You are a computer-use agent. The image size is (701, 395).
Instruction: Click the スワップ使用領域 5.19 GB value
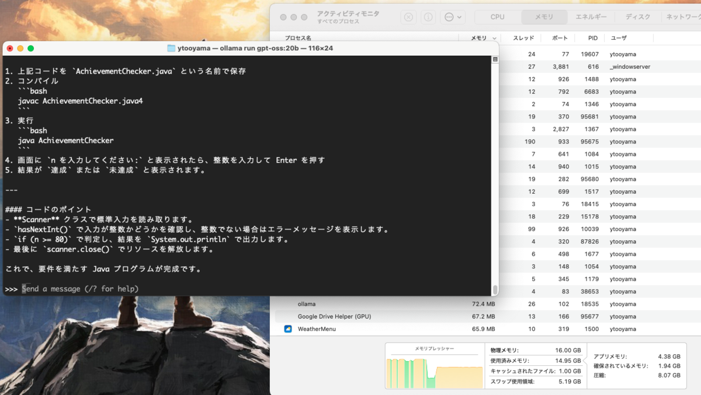[570, 381]
